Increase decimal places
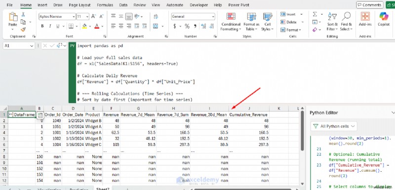The width and height of the screenshot is (395, 190). pyautogui.click(x=203, y=26)
